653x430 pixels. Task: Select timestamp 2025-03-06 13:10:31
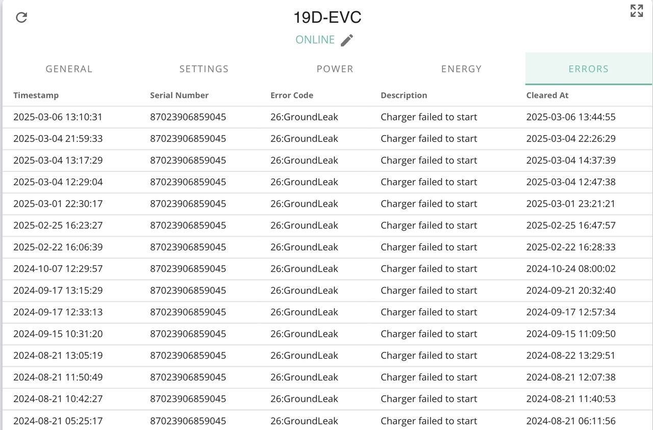click(x=58, y=117)
